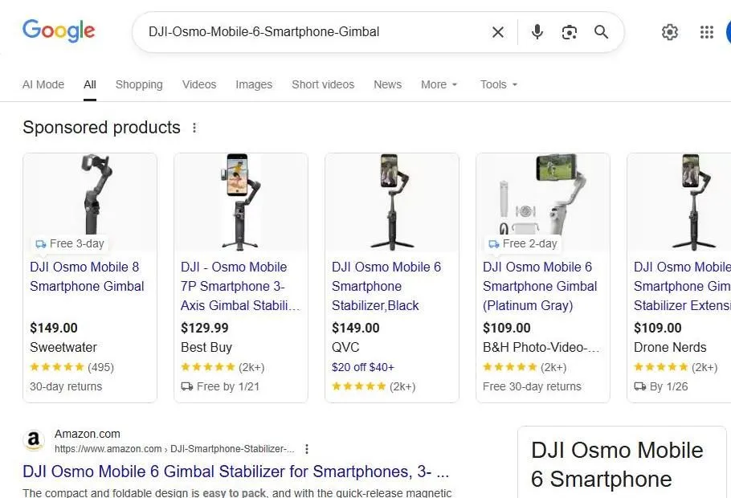Open Google Lens image search icon
The width and height of the screenshot is (731, 498).
[x=570, y=32]
